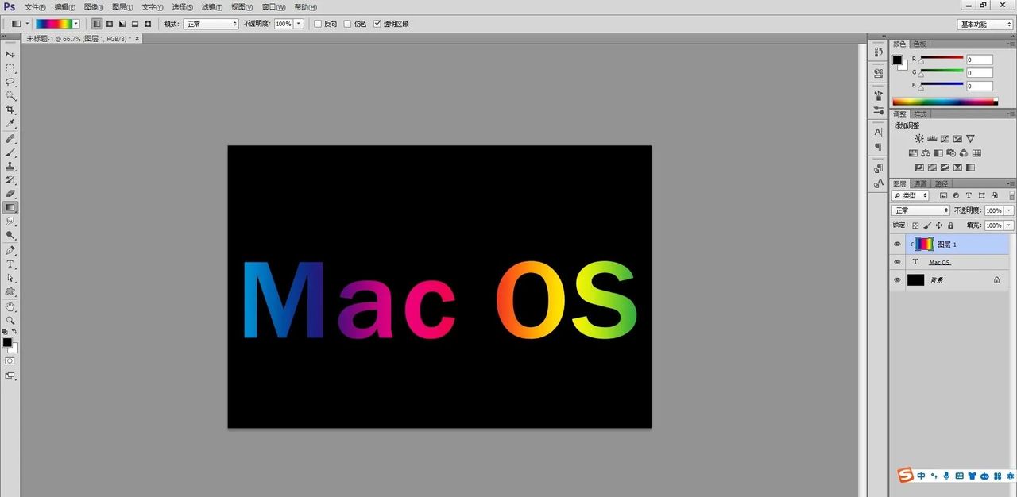
Task: Select the Hand tool
Action: coord(10,306)
